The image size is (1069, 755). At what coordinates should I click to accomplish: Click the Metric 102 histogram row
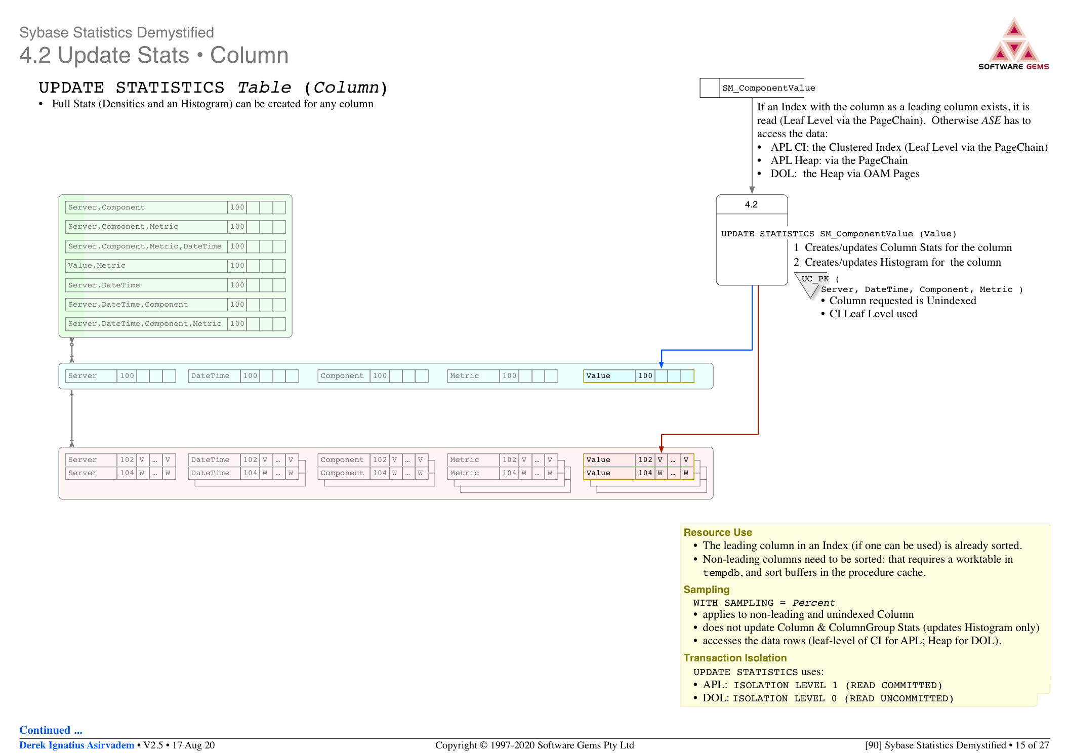[x=503, y=460]
